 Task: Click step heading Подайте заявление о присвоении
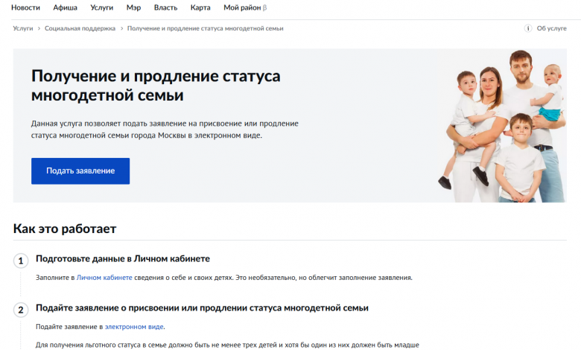coord(202,308)
